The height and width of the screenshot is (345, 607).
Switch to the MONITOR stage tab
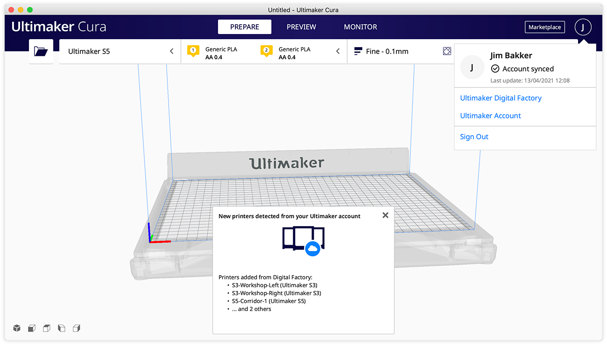tap(360, 27)
